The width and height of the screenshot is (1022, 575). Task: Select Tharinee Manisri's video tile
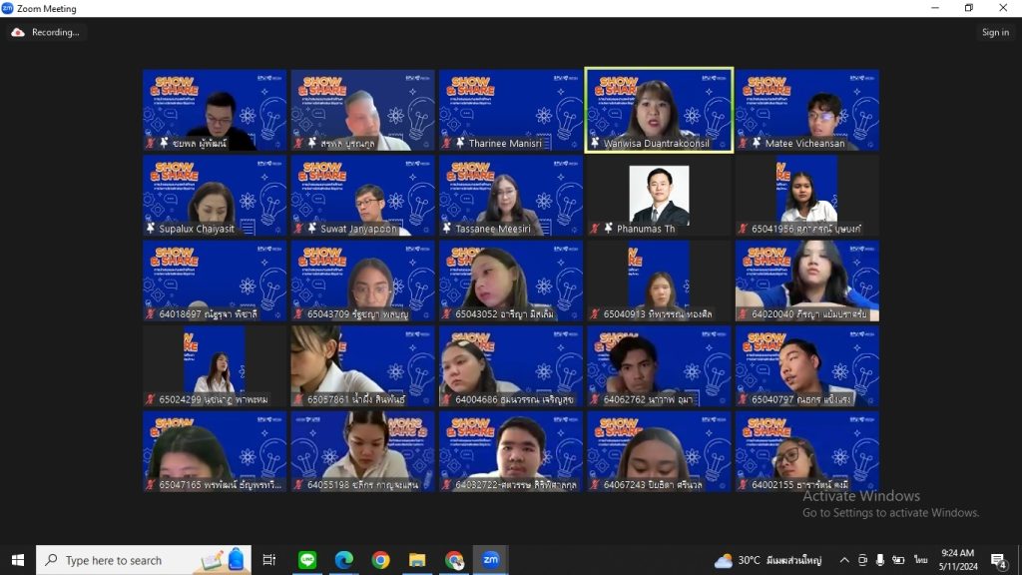point(510,110)
